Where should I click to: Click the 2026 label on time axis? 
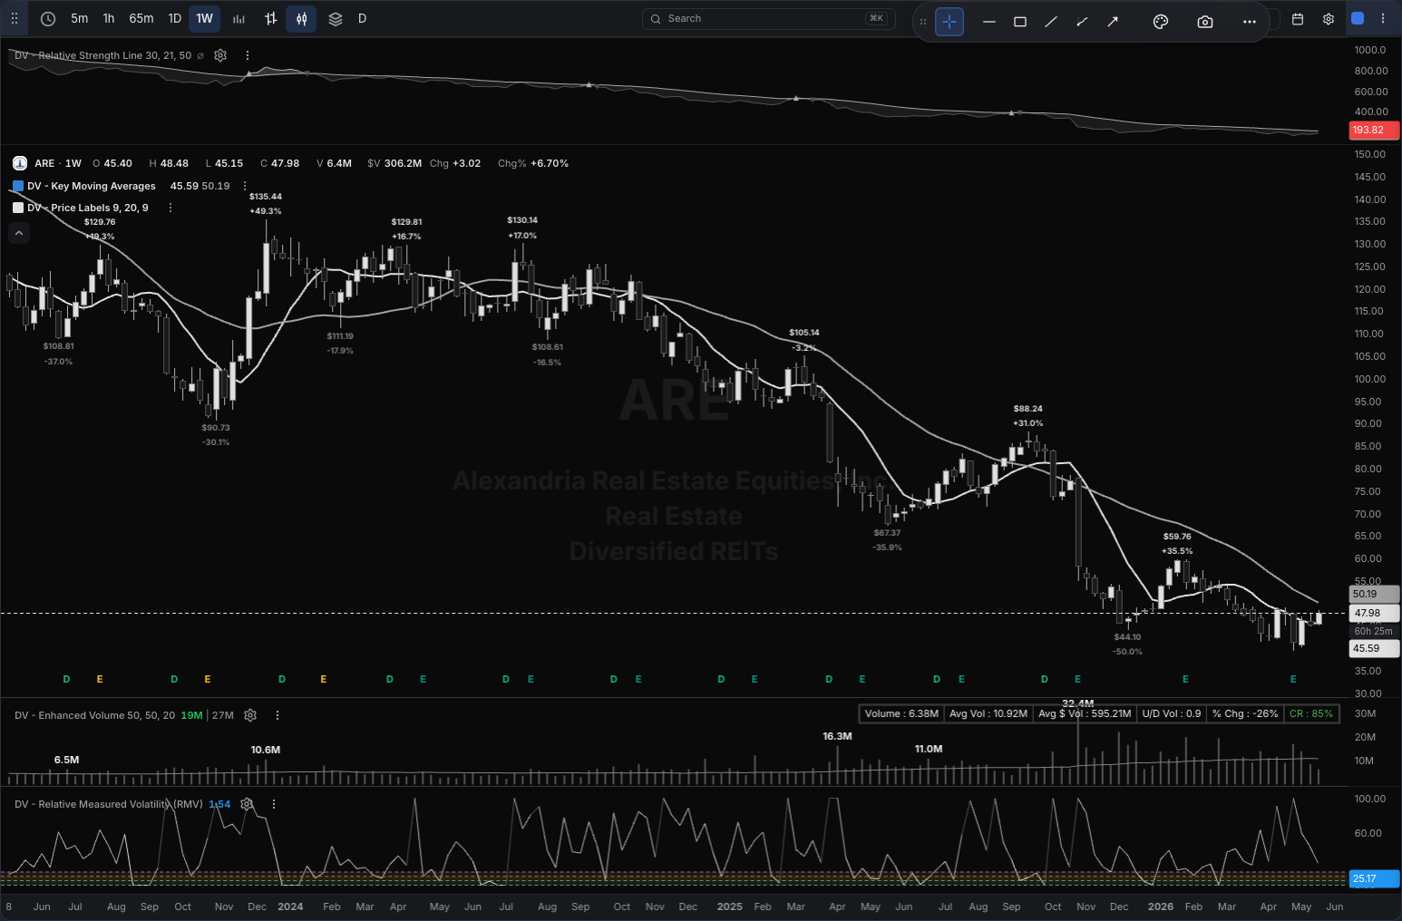click(x=1160, y=906)
